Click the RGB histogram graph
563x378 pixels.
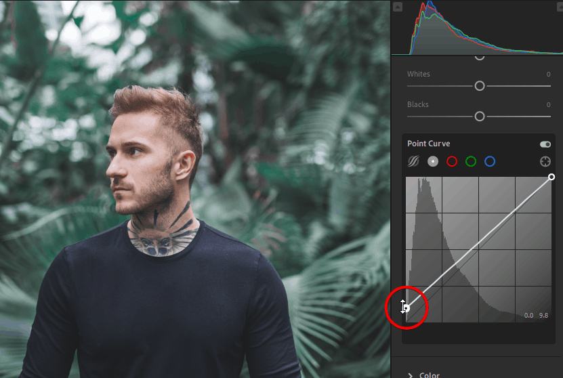point(477,28)
